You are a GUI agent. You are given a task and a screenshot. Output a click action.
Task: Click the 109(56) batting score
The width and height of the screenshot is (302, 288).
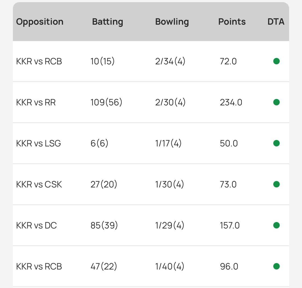tap(106, 102)
